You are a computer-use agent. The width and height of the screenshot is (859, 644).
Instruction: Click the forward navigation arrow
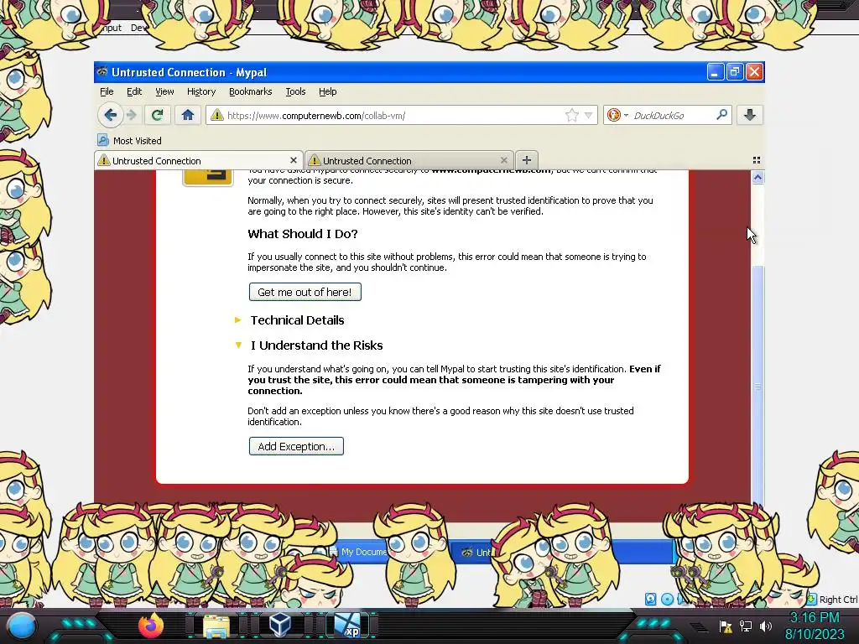coord(132,115)
